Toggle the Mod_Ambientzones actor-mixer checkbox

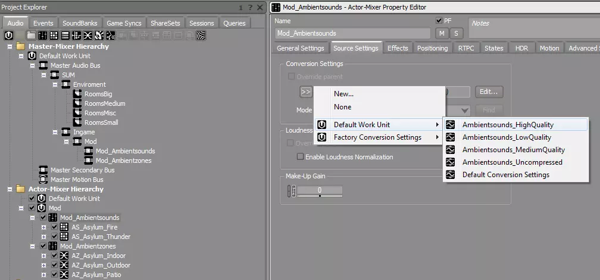point(43,246)
